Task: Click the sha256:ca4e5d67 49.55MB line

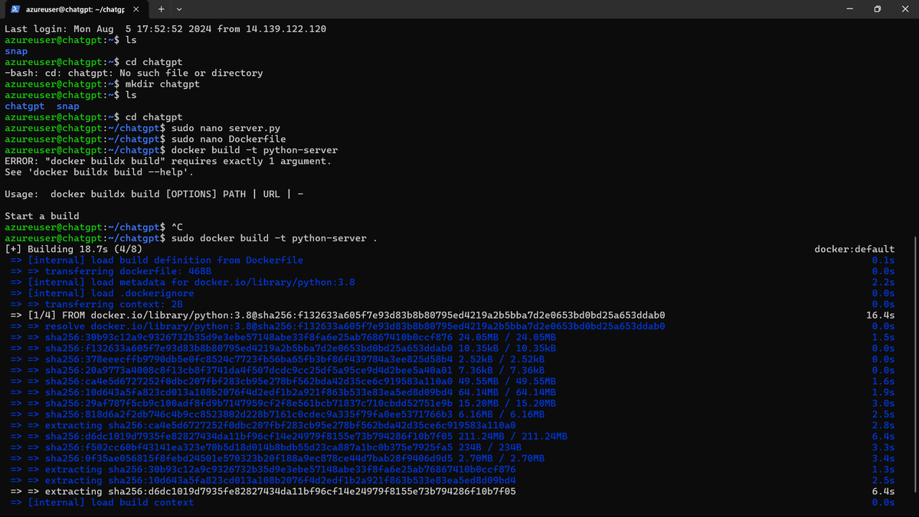Action: tap(283, 381)
